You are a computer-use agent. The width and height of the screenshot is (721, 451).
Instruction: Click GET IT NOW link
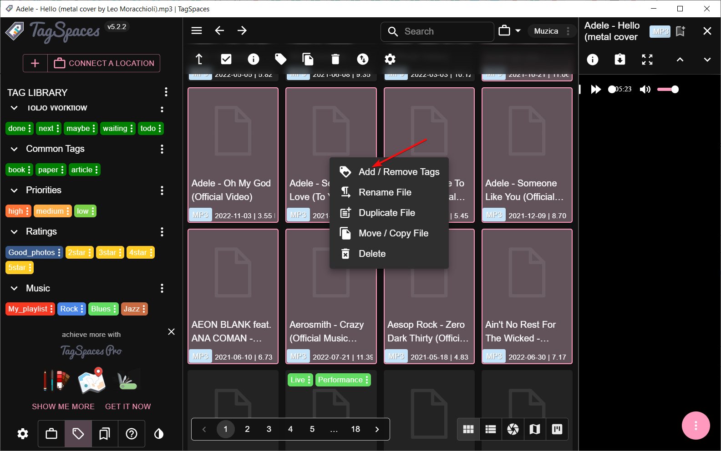[128, 406]
